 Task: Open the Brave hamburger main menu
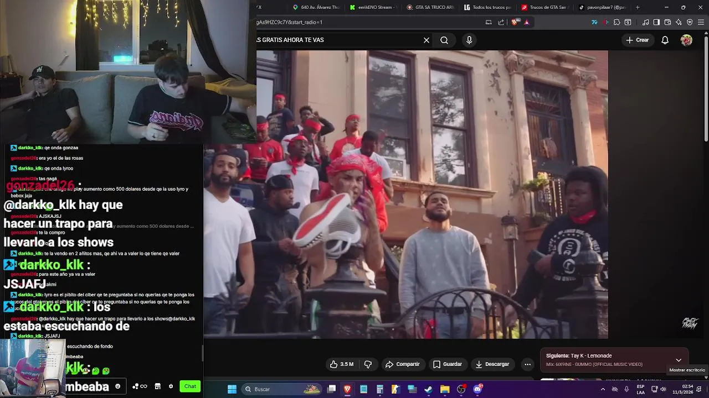tap(701, 22)
